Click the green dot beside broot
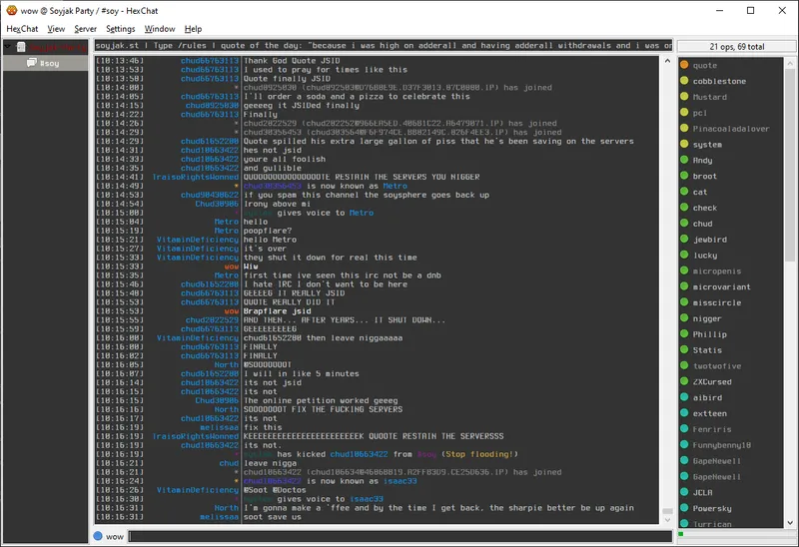The image size is (799, 547). coord(684,176)
